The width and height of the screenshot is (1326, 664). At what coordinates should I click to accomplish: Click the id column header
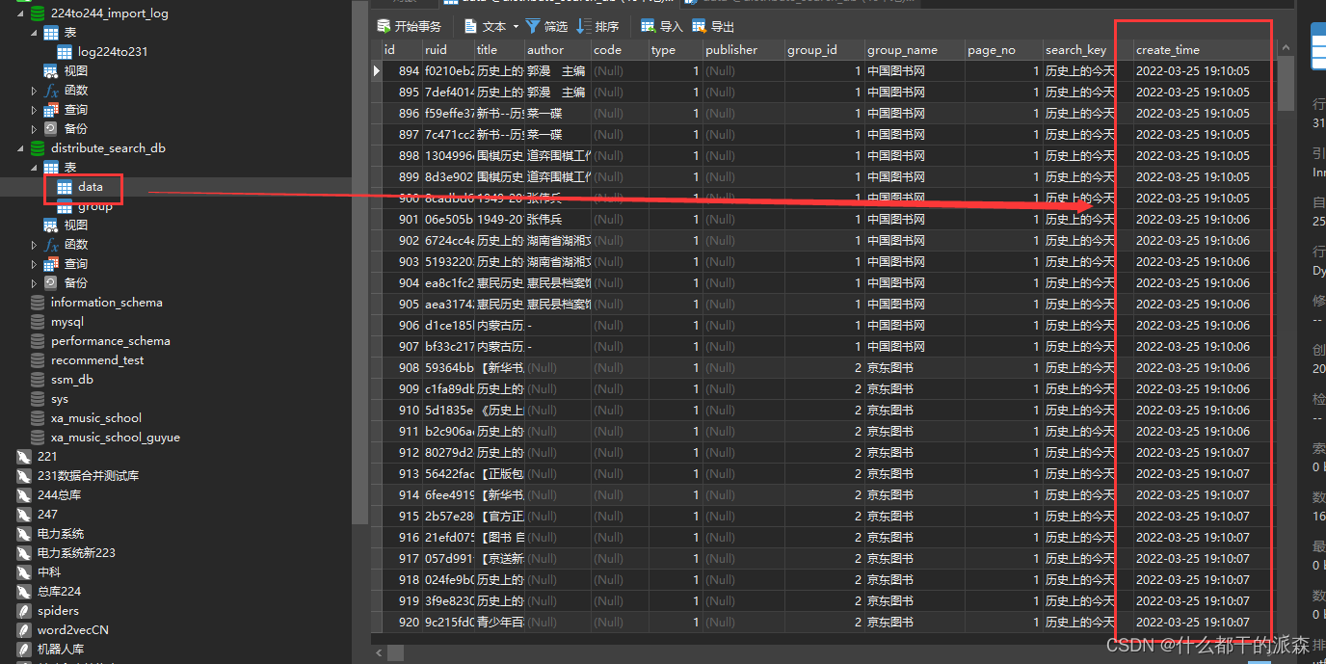pyautogui.click(x=401, y=50)
